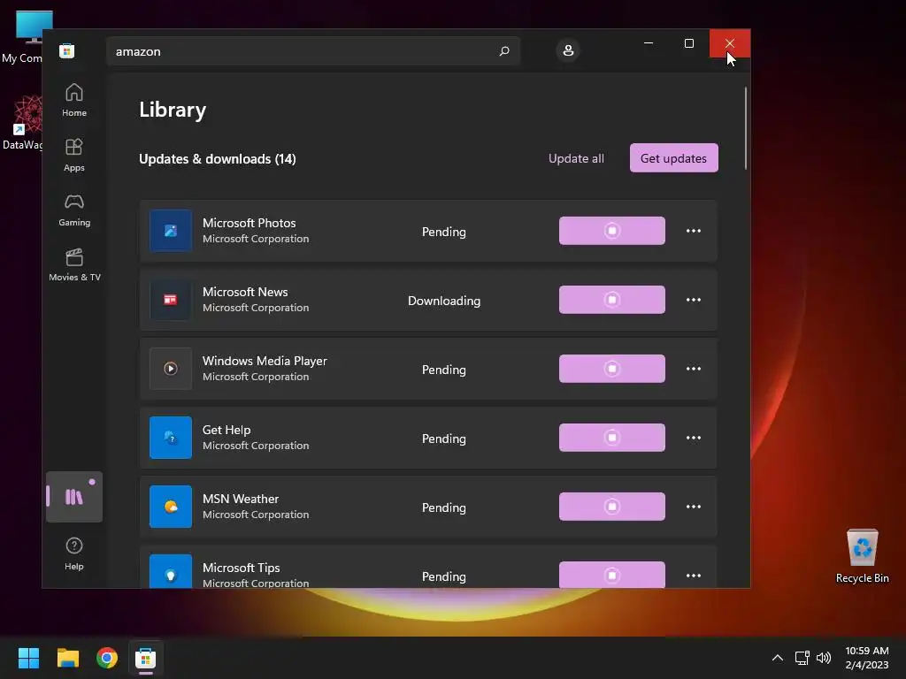Image resolution: width=906 pixels, height=679 pixels.
Task: Open File Explorer from the taskbar
Action: [x=67, y=658]
